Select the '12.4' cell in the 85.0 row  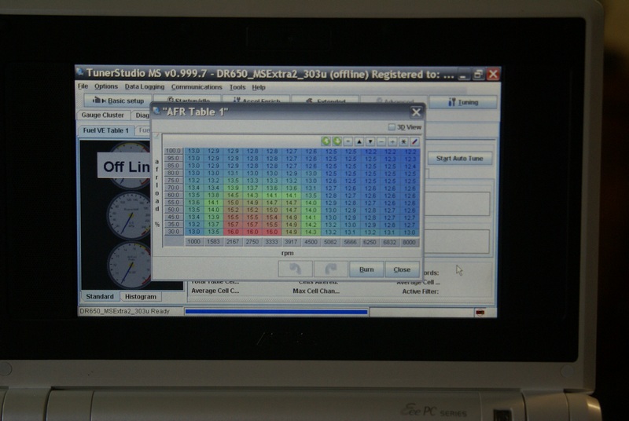click(x=410, y=166)
